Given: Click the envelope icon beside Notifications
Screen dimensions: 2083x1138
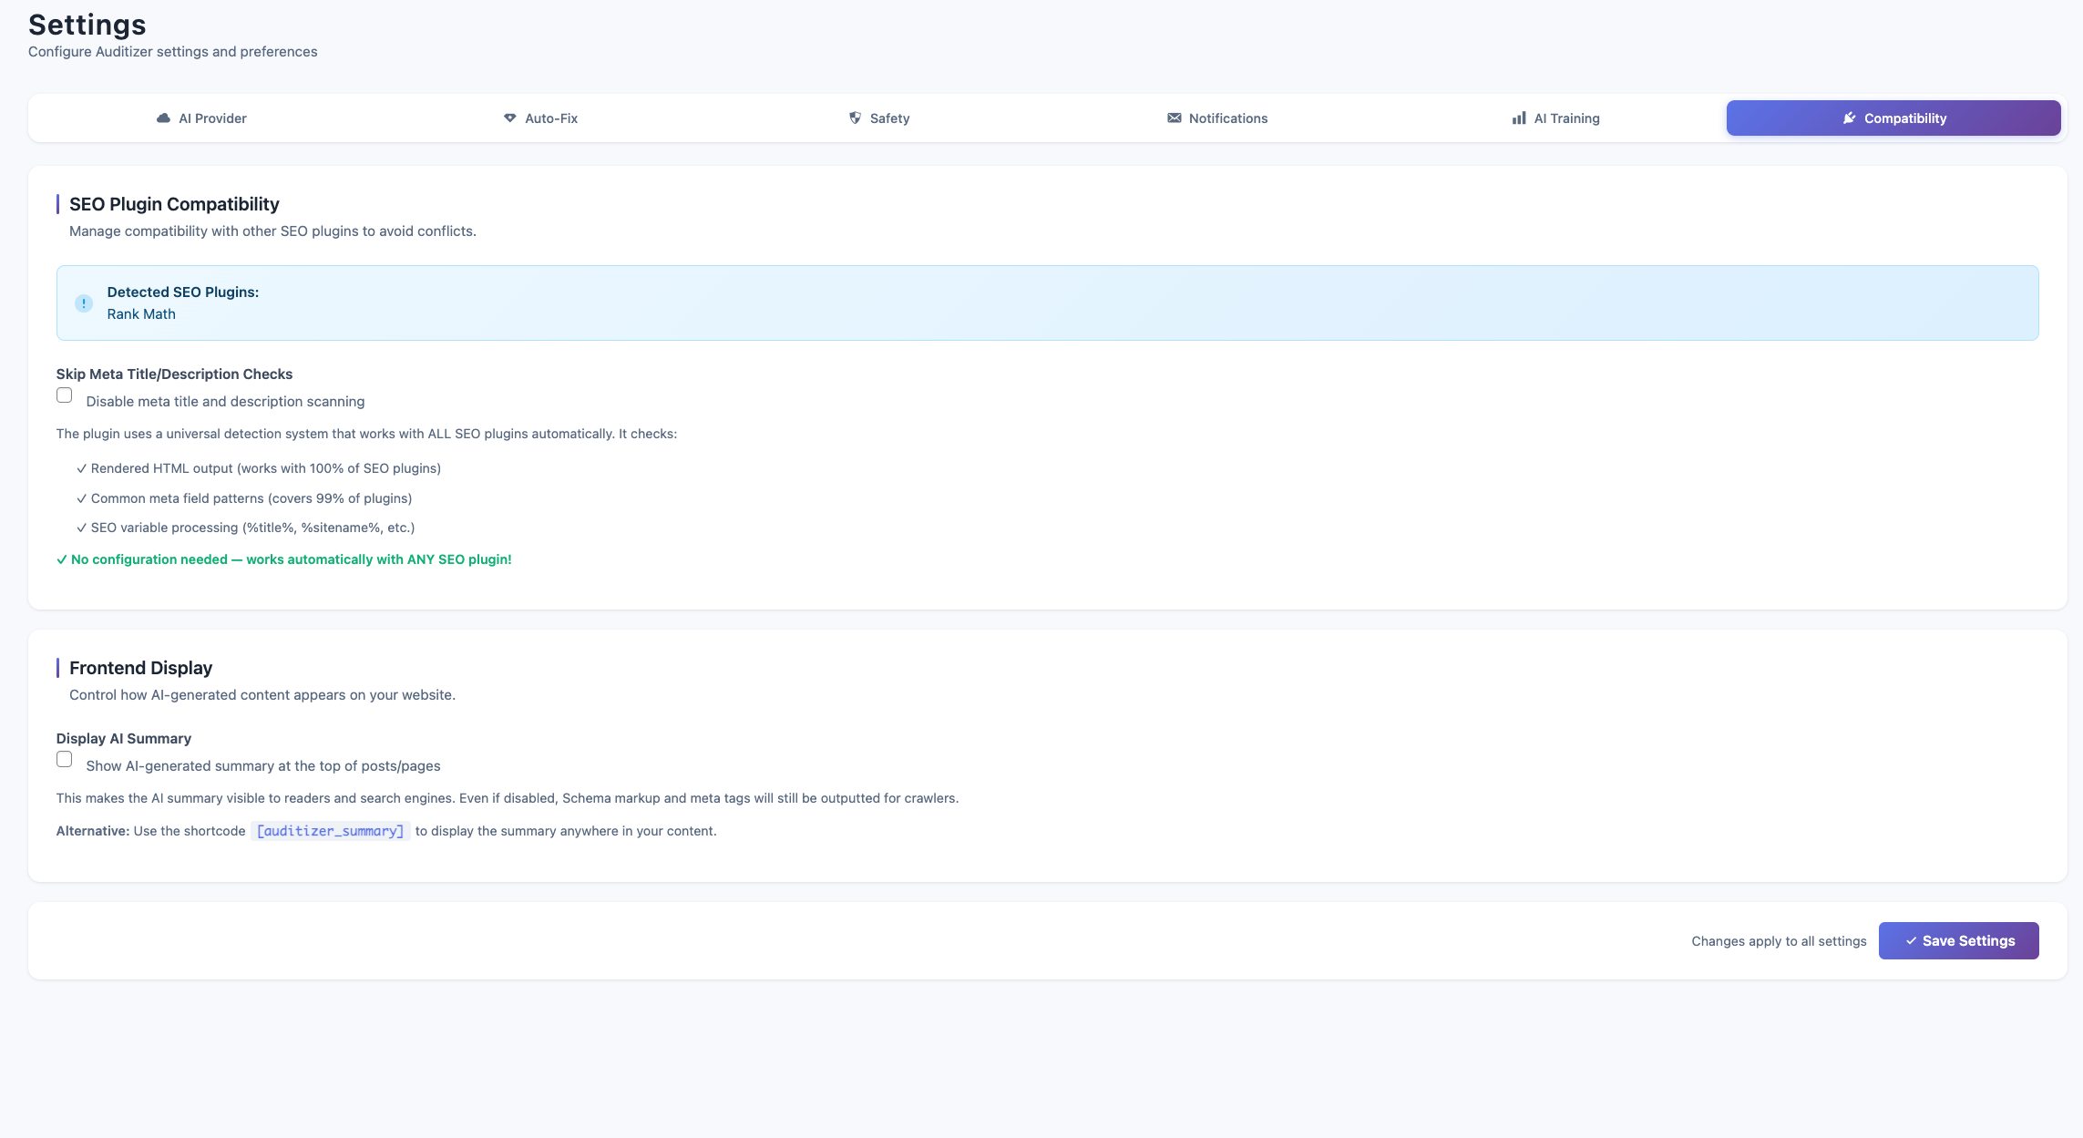Looking at the screenshot, I should (x=1174, y=118).
